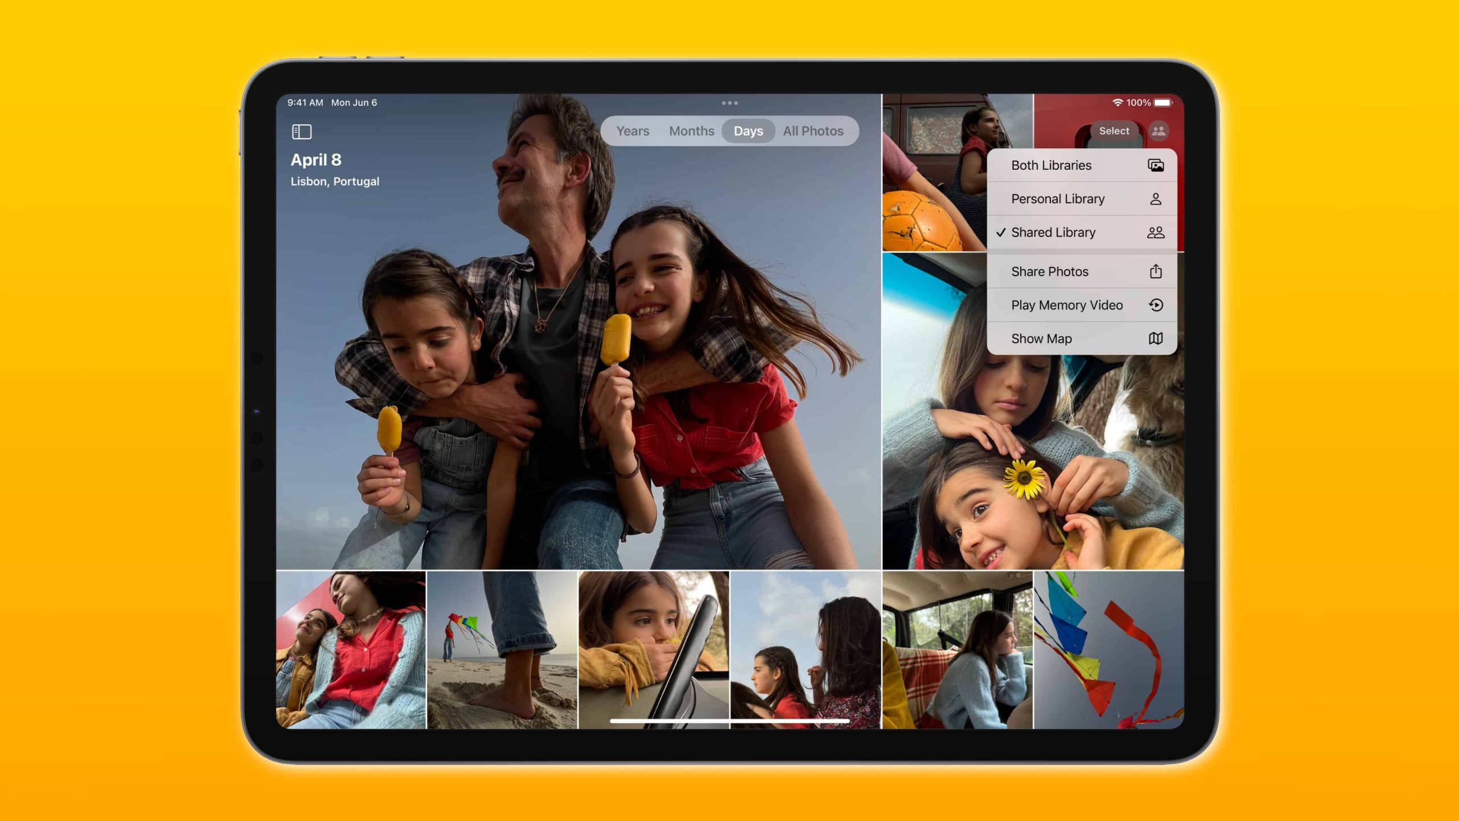Click the Share Photos icon
1459x821 pixels.
tap(1155, 271)
